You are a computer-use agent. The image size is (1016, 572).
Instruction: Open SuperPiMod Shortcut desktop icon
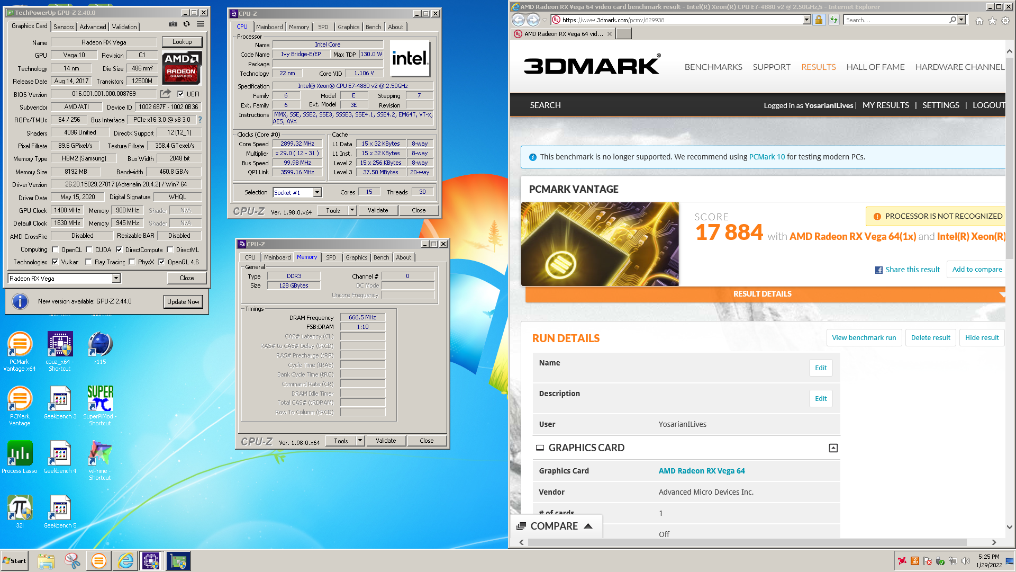[x=100, y=406]
